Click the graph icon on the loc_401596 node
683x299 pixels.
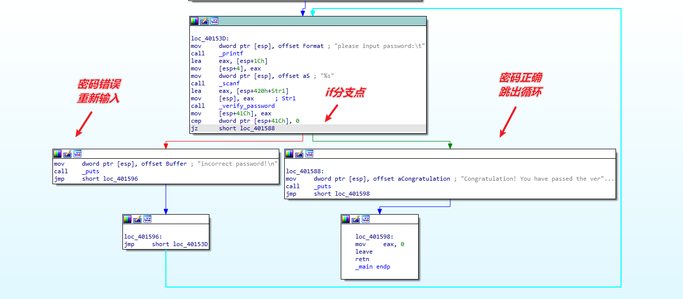(147, 219)
